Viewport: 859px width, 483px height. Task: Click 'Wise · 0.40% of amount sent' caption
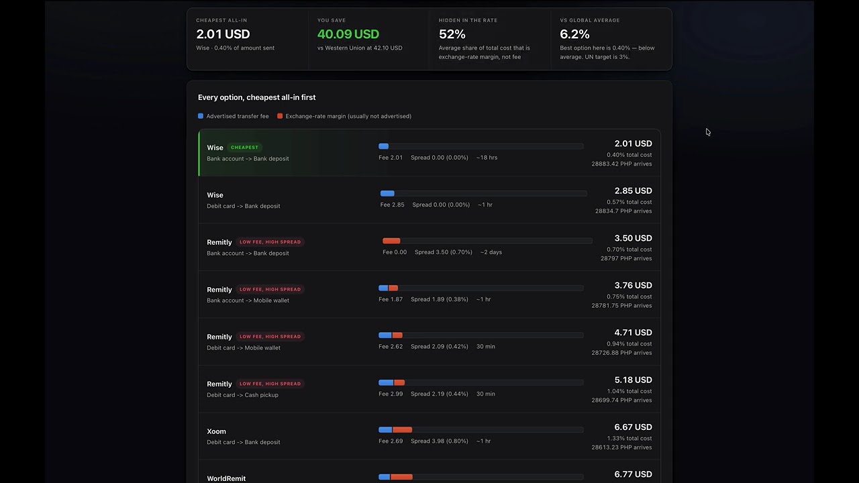(x=235, y=48)
